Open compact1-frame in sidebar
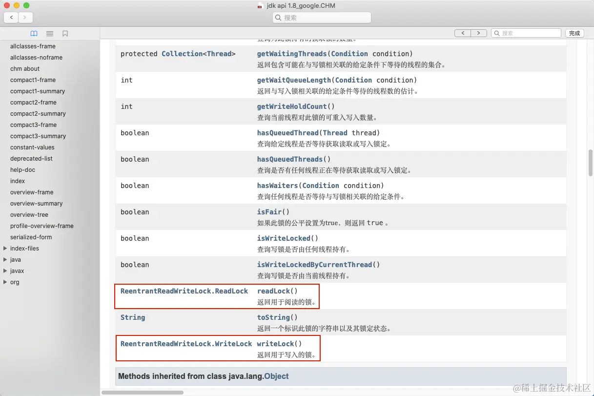This screenshot has height=396, width=594. (x=33, y=80)
